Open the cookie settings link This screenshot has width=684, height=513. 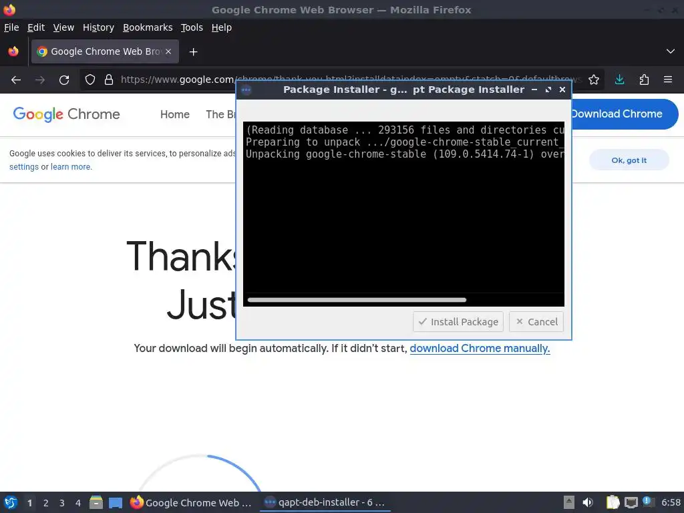(24, 166)
